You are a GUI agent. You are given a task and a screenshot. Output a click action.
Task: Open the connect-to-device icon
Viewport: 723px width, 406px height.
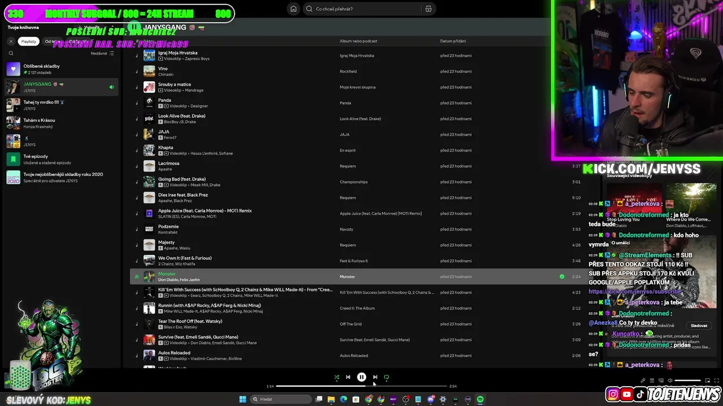[x=661, y=381]
